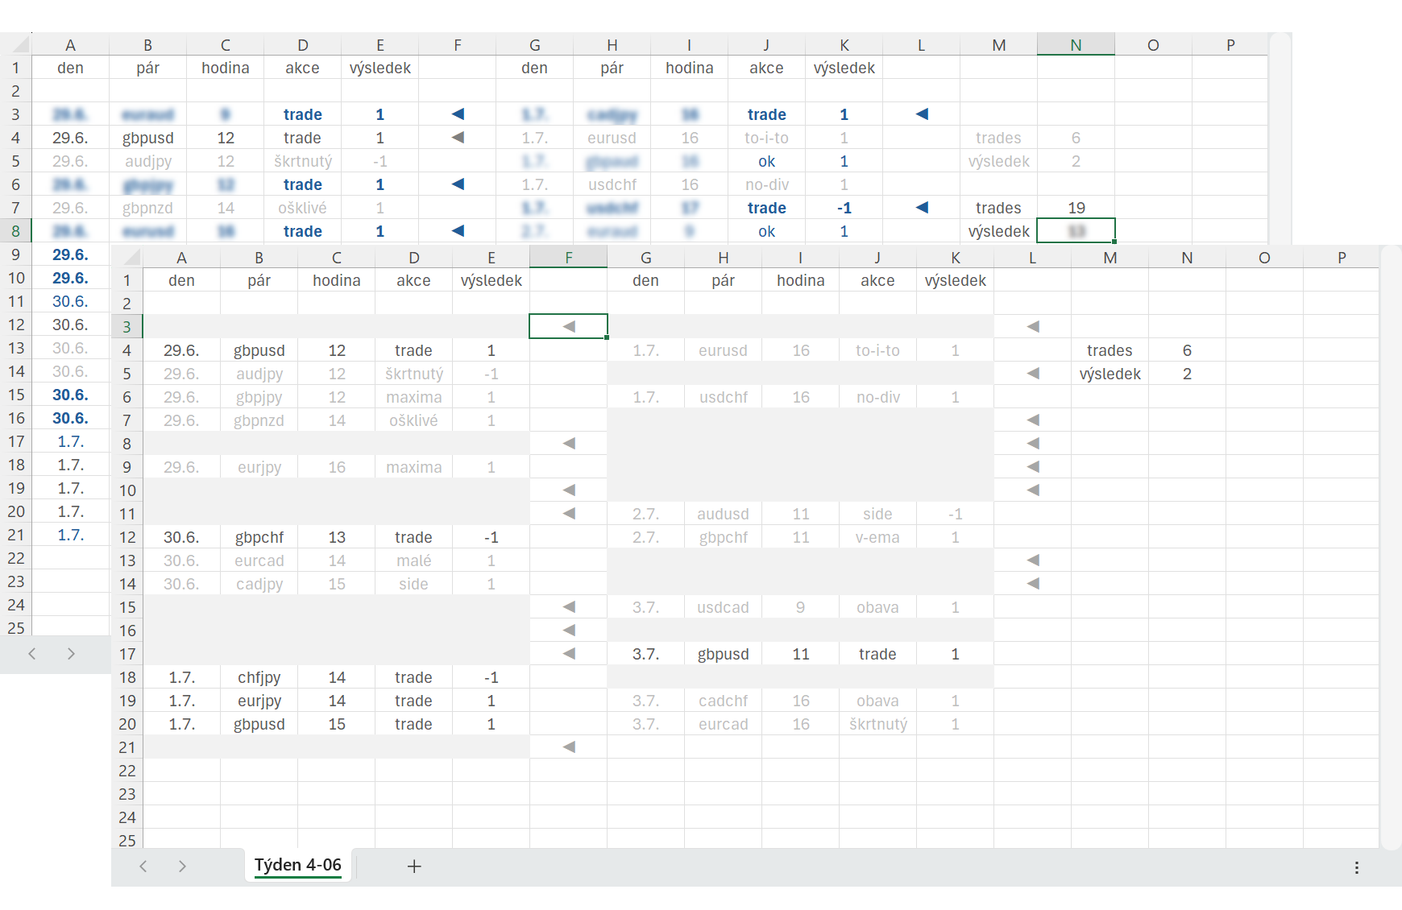Click 'akce' header in front sheet J1
Screen dimensions: 1402x910
(878, 280)
